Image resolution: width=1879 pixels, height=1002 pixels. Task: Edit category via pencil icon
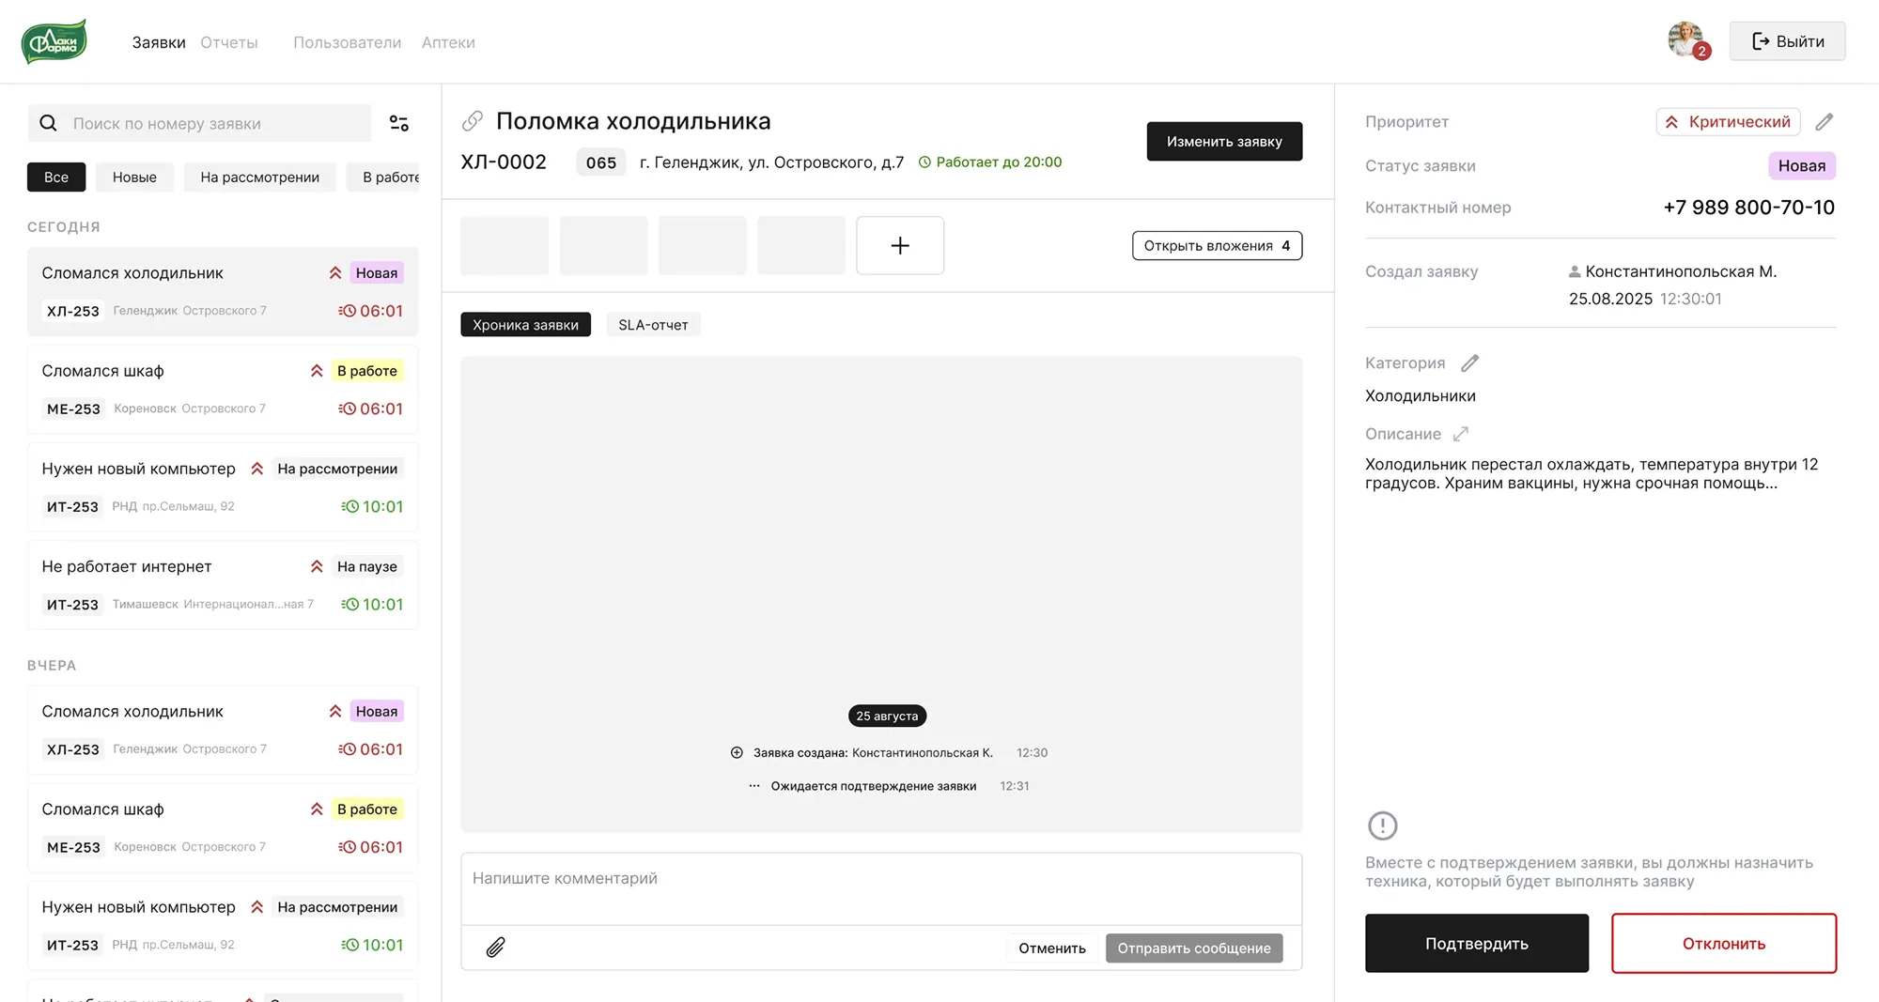[1470, 362]
